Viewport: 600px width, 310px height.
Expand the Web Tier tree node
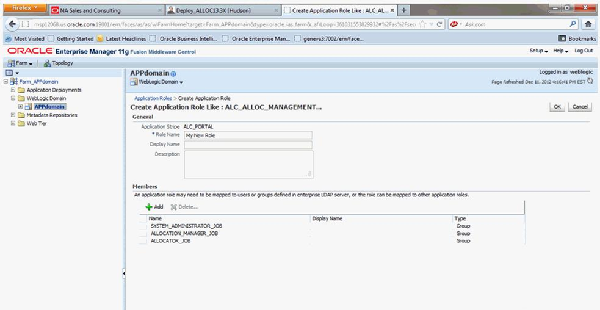tap(13, 124)
